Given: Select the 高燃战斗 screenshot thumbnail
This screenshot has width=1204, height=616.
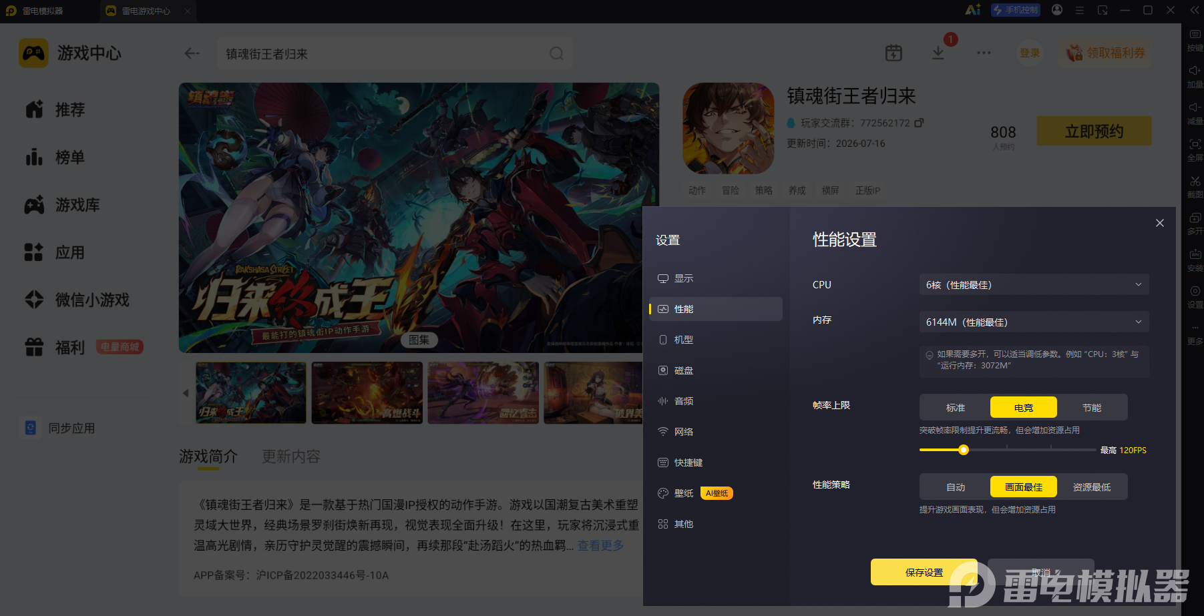Looking at the screenshot, I should coord(367,393).
